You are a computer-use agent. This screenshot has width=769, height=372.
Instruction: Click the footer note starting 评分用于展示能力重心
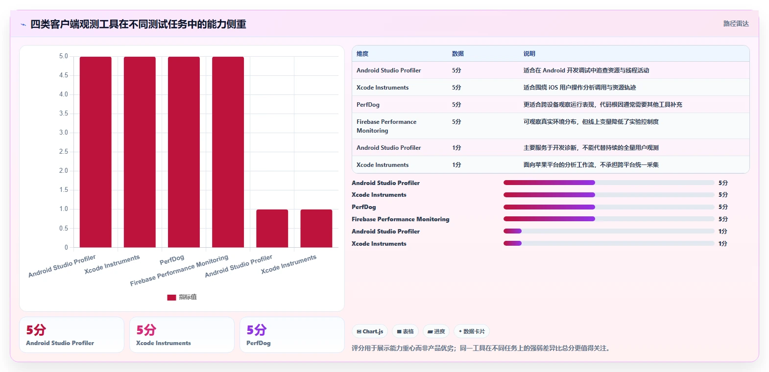pyautogui.click(x=482, y=349)
